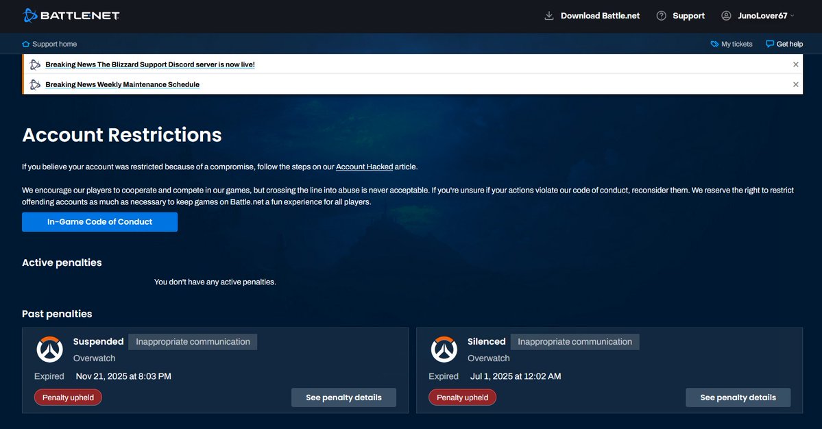Click the Get help chat icon
This screenshot has height=429, width=822.
[770, 44]
